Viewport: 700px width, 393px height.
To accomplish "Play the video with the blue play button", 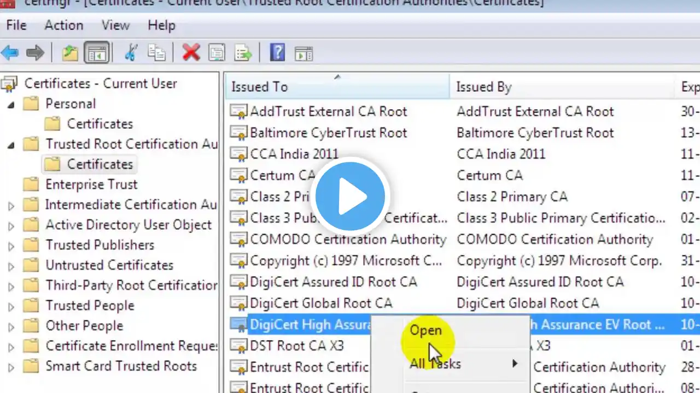I will click(350, 196).
